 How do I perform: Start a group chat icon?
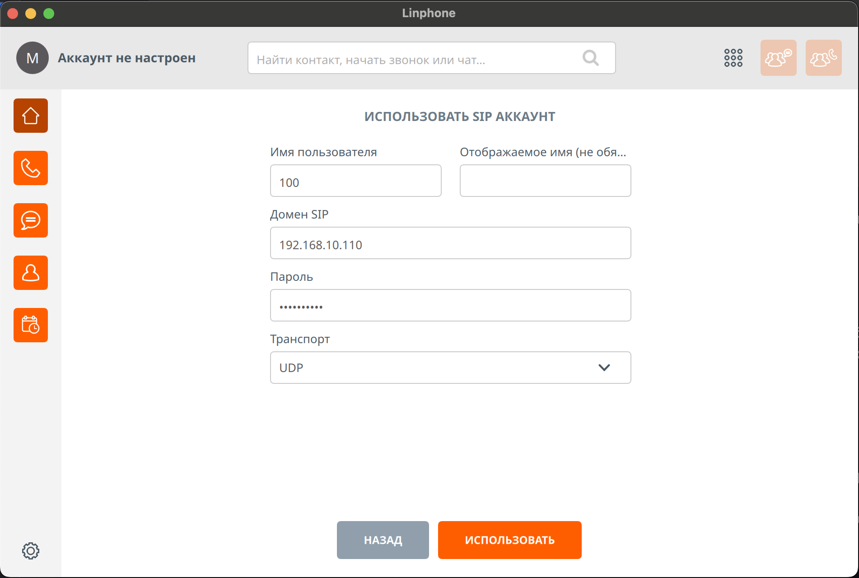pyautogui.click(x=778, y=58)
